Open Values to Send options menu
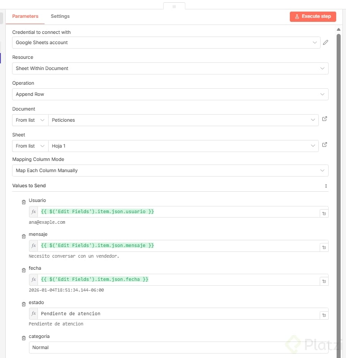This screenshot has width=346, height=358. (x=326, y=186)
